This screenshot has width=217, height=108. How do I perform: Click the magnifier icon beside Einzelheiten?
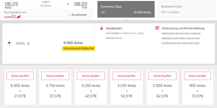[70, 15]
